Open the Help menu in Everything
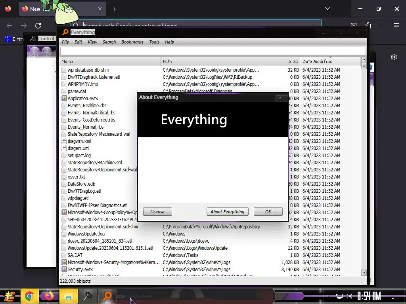406x304 pixels. pos(169,42)
